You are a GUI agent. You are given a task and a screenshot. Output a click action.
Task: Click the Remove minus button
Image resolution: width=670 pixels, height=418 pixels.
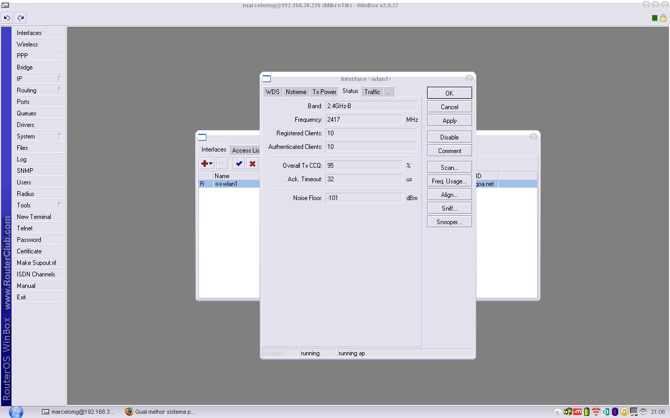pos(222,164)
